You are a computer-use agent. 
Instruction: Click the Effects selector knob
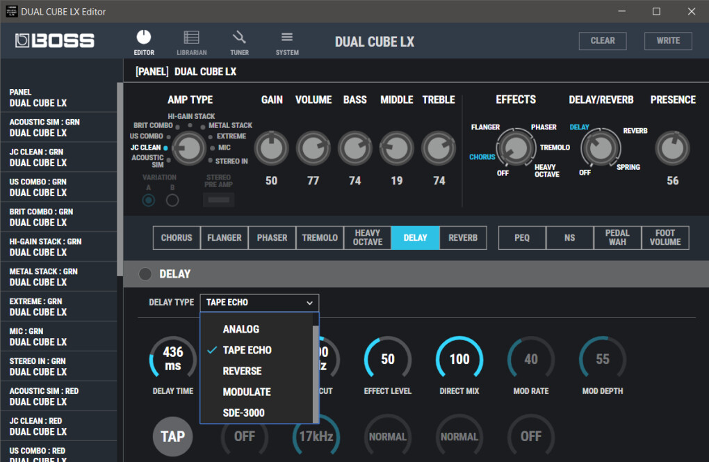point(516,148)
